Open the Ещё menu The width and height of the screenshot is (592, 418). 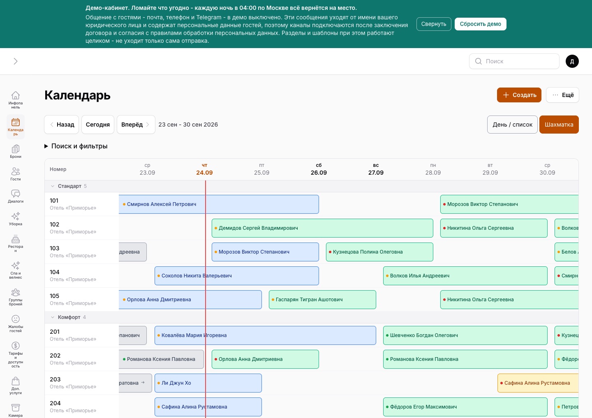[x=562, y=95]
